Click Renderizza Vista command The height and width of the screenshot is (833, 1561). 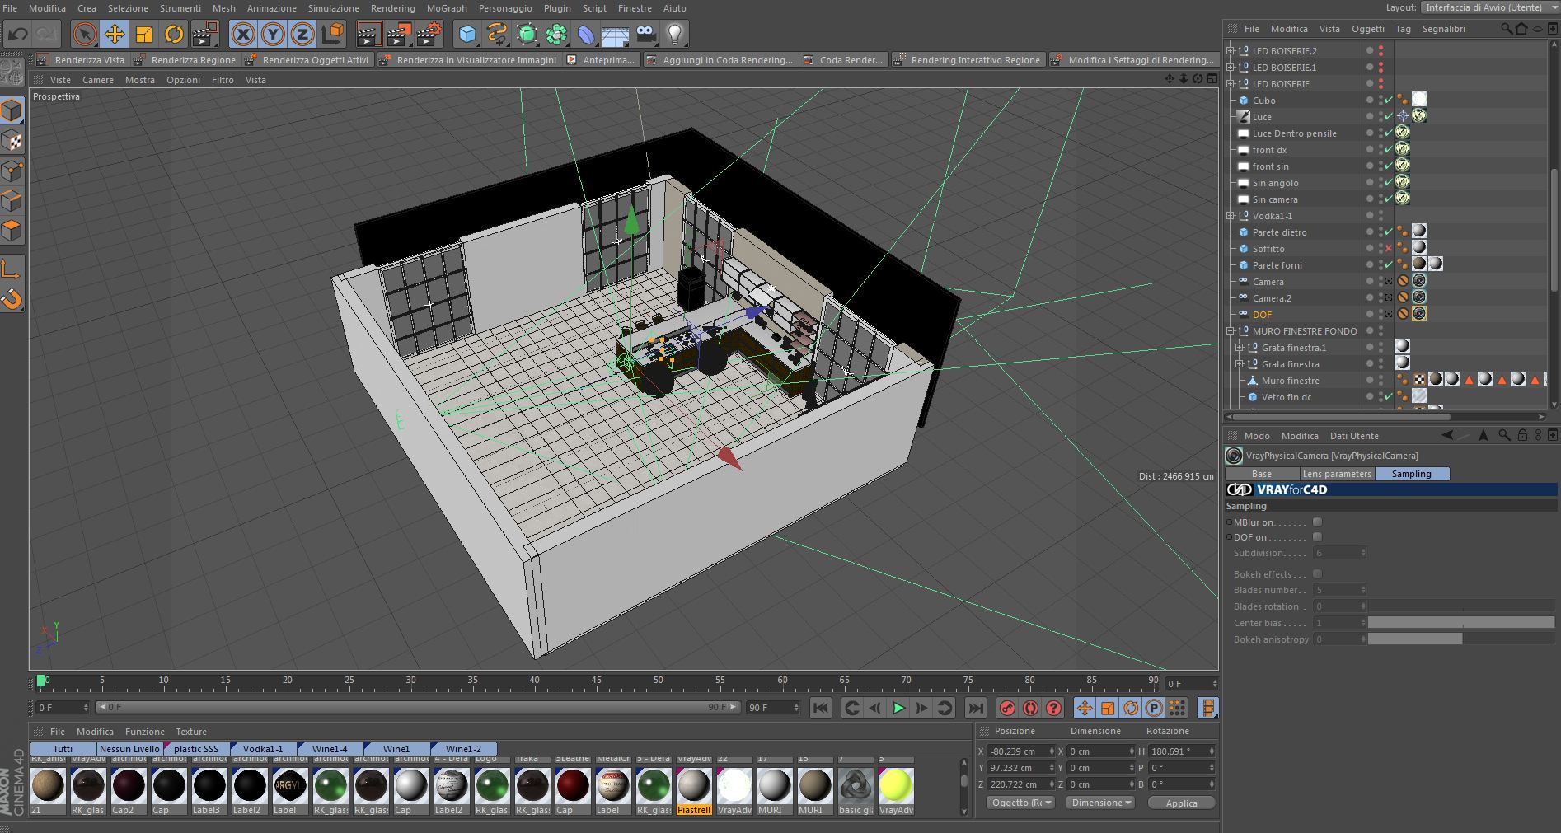[82, 60]
